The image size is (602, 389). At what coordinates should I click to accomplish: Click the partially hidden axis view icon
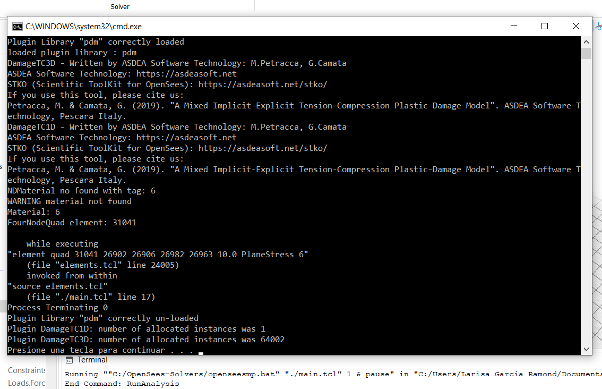(x=598, y=26)
